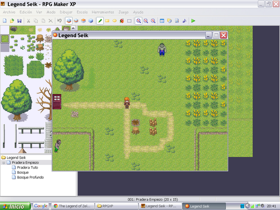This screenshot has height=210, width=280.
Task: Click the Copy icon in the toolbar
Action: click(36, 21)
